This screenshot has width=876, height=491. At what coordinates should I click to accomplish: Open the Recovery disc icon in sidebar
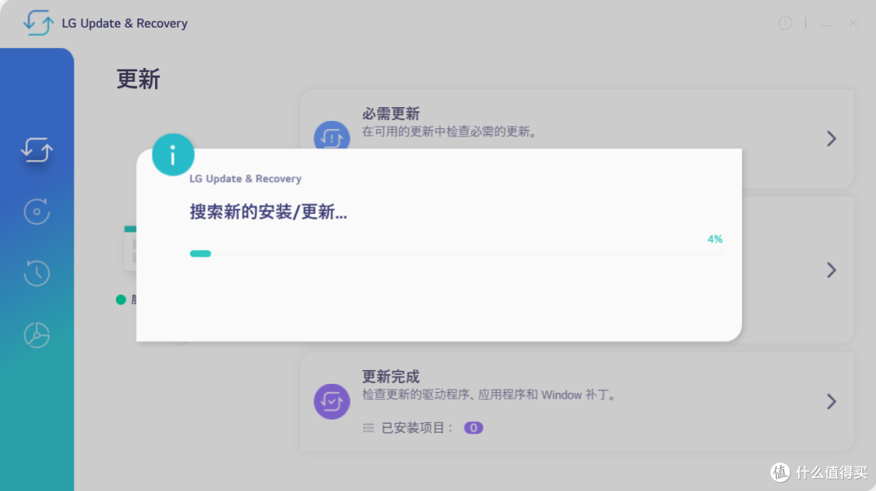36,211
